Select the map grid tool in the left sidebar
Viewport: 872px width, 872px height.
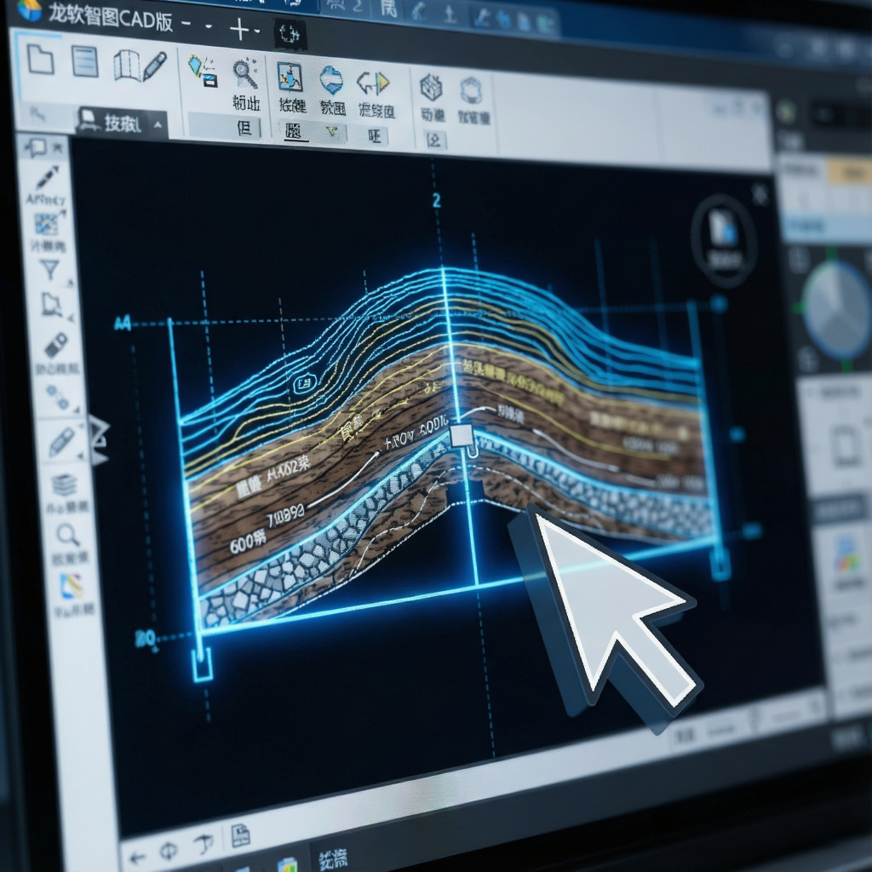tap(49, 222)
